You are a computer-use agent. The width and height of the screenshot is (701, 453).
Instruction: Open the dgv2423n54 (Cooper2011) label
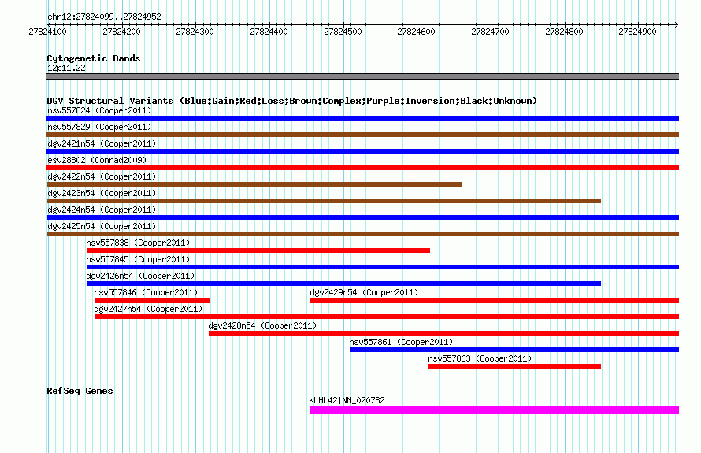tap(102, 193)
